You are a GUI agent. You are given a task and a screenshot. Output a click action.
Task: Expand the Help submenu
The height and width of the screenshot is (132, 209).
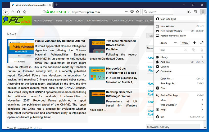point(202,109)
